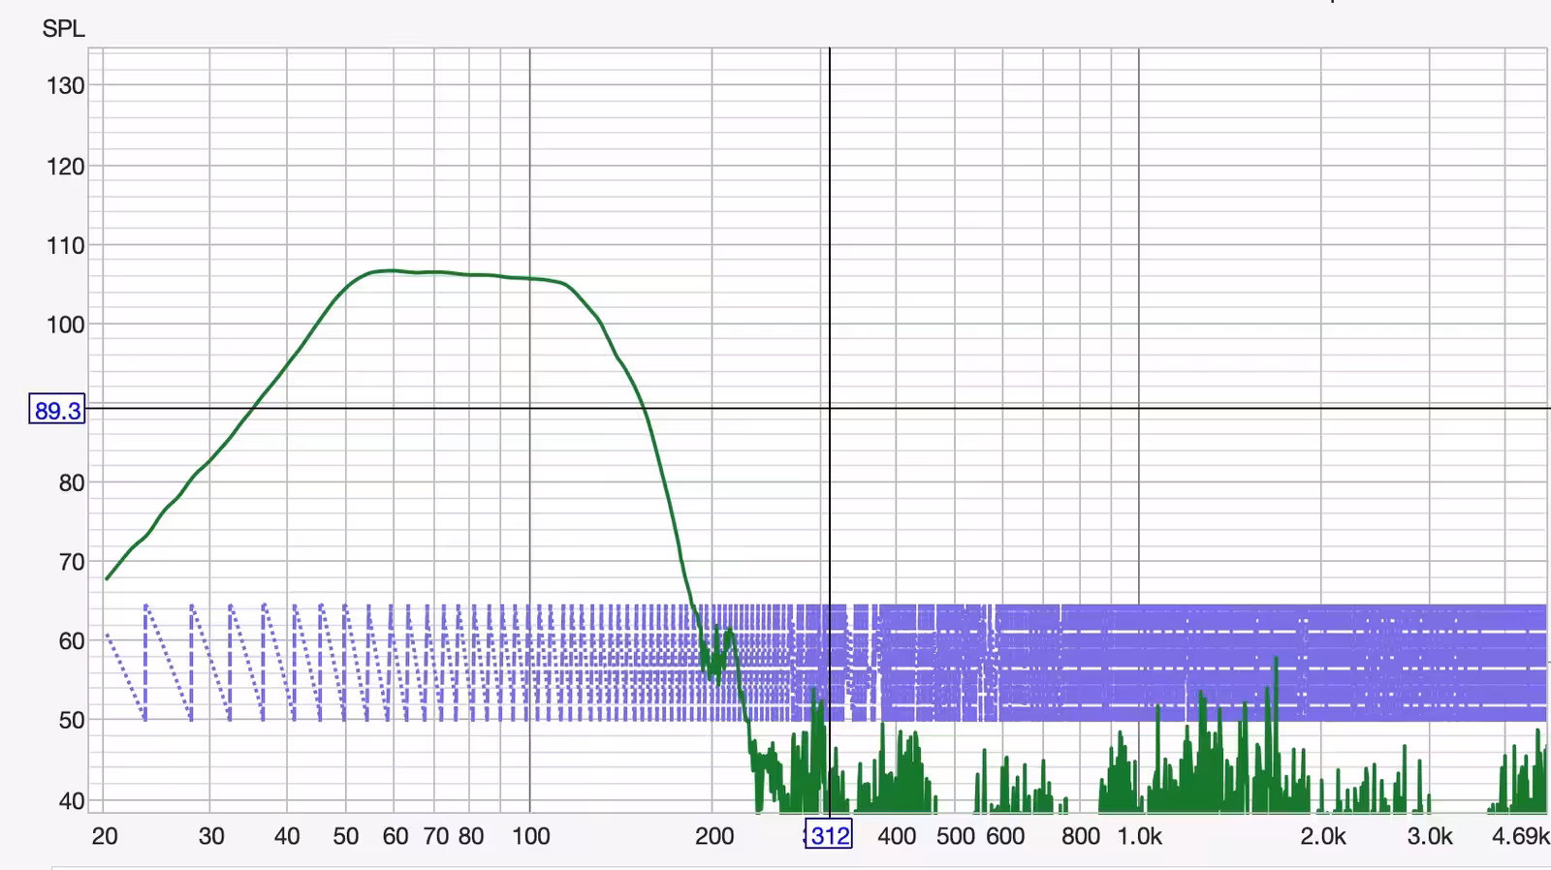Click the 600 Hz frequency axis label
Screen dimensions: 1551x870
tap(1005, 836)
